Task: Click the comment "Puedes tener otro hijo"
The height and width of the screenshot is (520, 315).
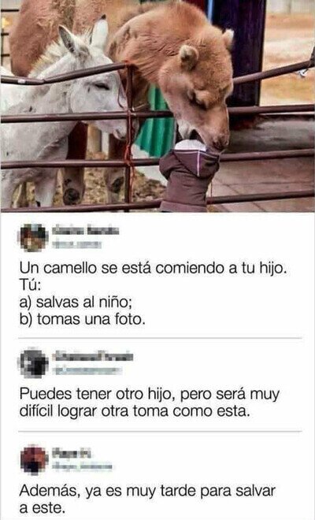Action: [150, 403]
